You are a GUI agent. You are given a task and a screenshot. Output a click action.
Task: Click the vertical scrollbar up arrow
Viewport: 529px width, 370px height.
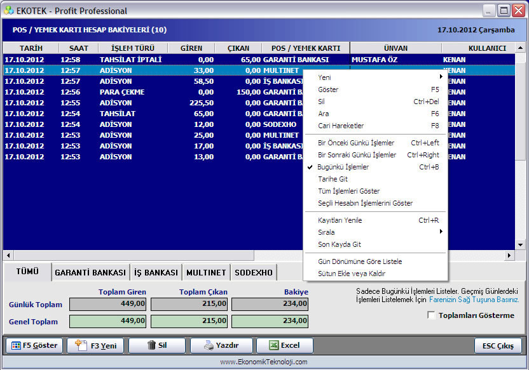(520, 48)
